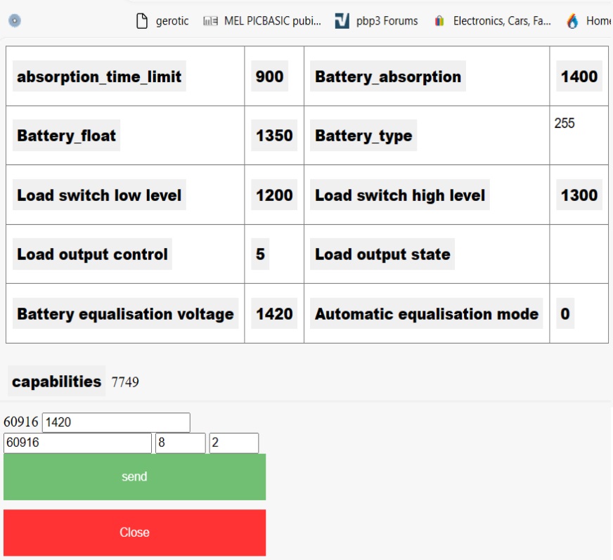Select the input field with value 8

[x=180, y=443]
